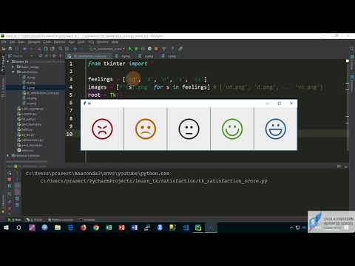This screenshot has width=355, height=266.
Task: Open the Navigate menu
Action: [34, 42]
